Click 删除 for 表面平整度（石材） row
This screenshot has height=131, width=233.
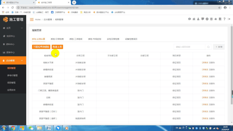tap(212, 112)
